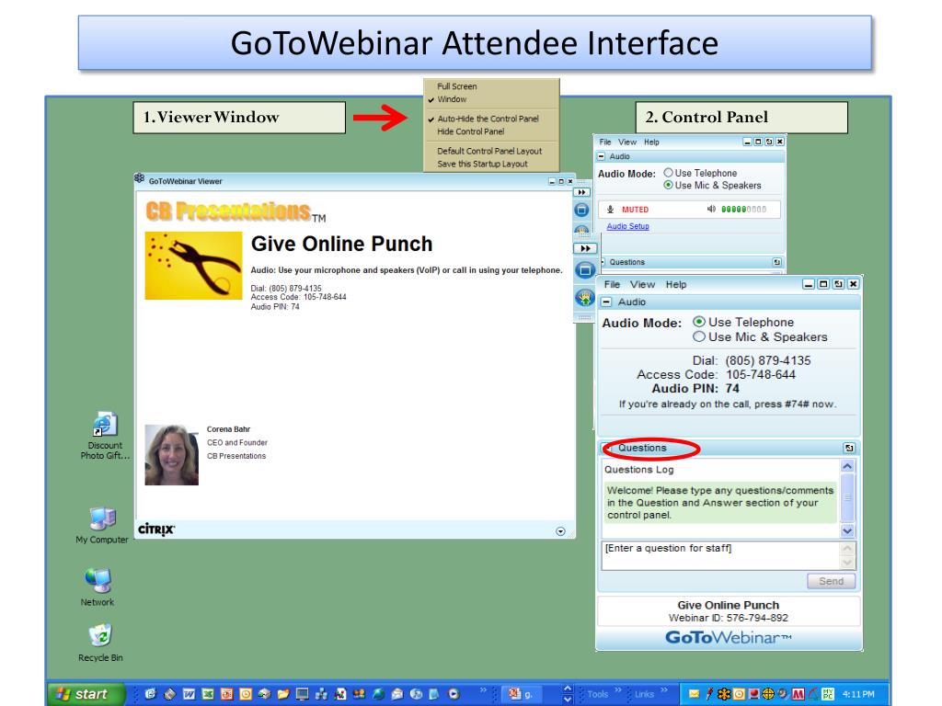Viewport: 942px width, 706px height.
Task: Choose Full Screen from the view menu
Action: tap(457, 86)
